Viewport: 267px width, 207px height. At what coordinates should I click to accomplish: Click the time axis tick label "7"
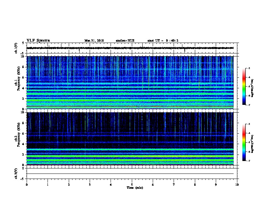coord(174,185)
